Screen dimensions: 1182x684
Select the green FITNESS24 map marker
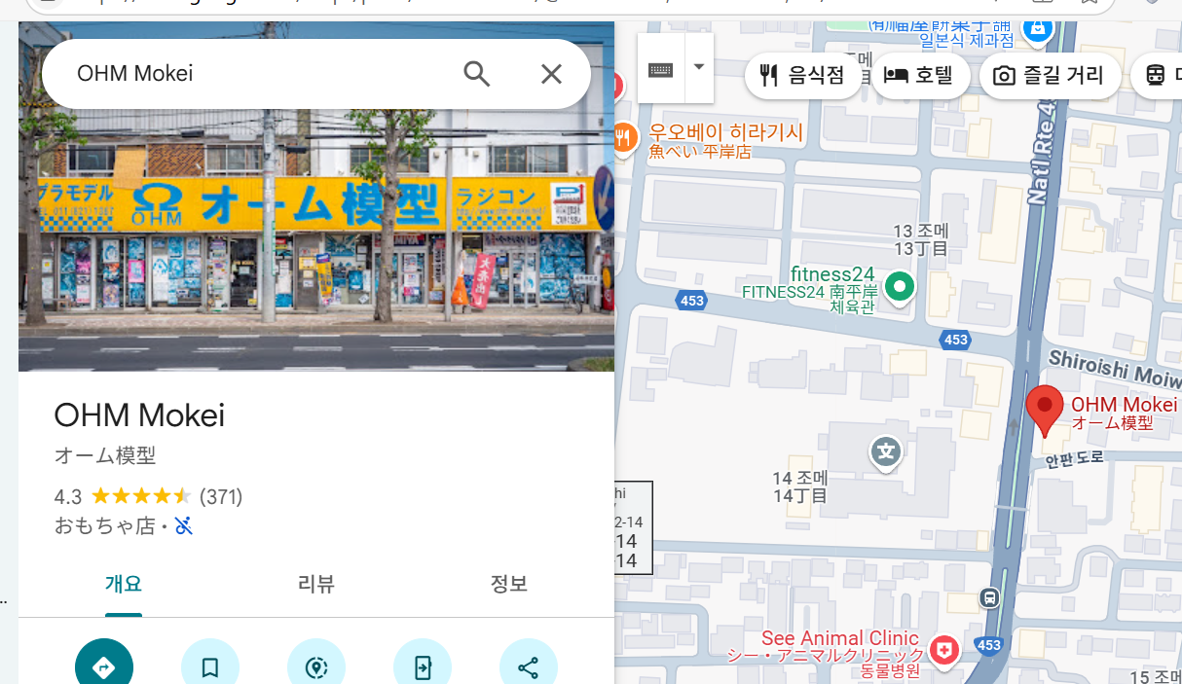pos(901,287)
